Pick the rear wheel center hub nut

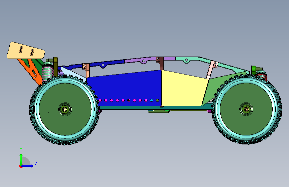click(65, 109)
